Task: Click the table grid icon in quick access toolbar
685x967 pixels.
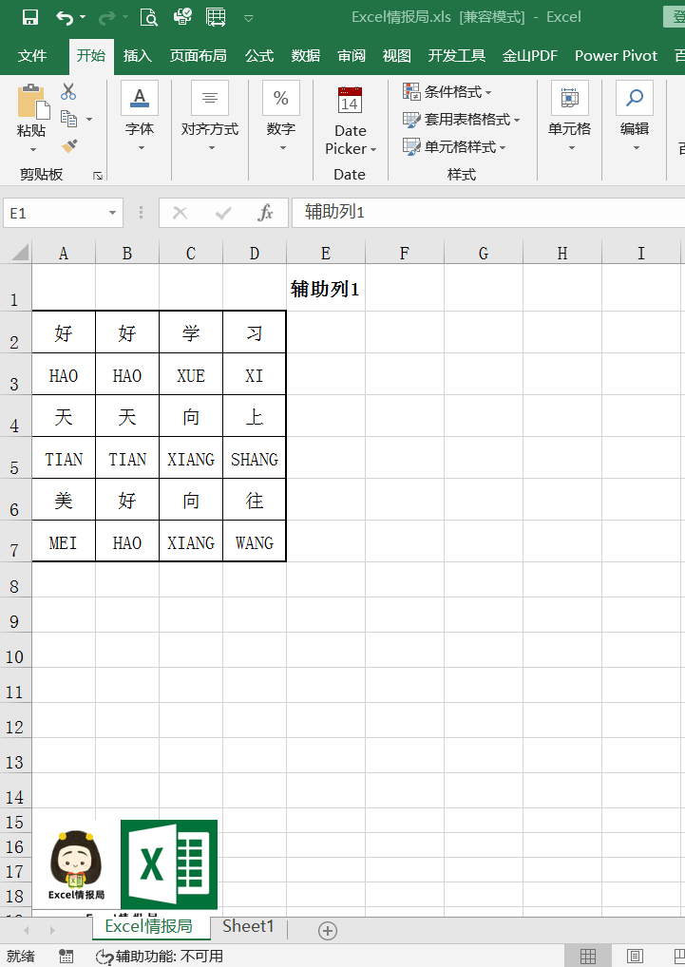Action: [216, 17]
